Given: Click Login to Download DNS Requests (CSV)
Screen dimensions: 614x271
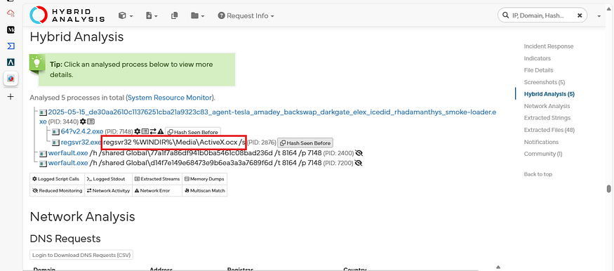Looking at the screenshot, I should click(81, 255).
